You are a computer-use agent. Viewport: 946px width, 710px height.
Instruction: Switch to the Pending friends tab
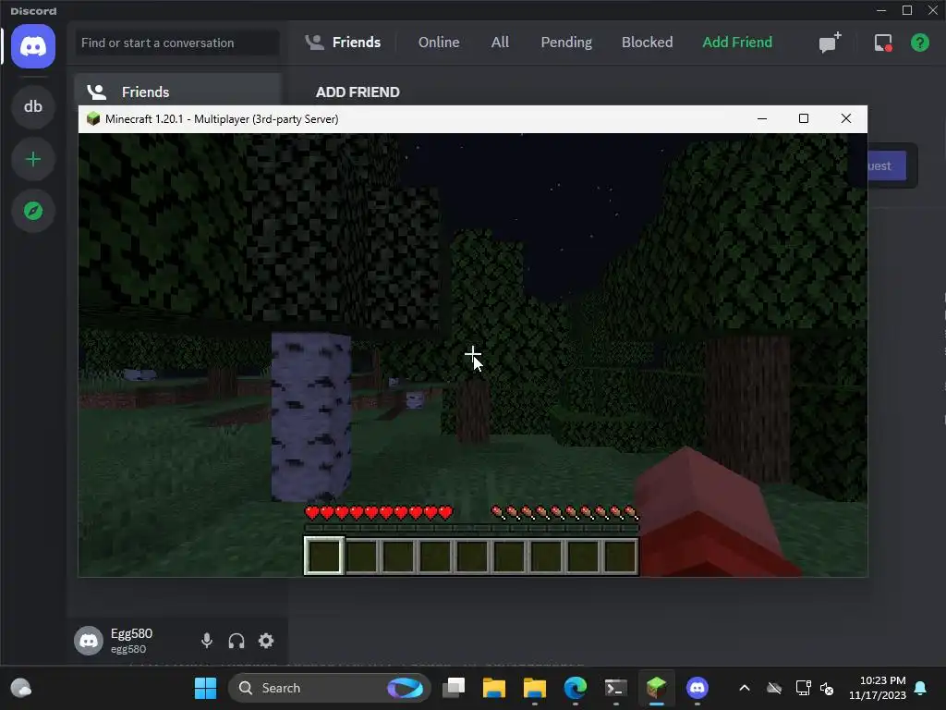566,43
